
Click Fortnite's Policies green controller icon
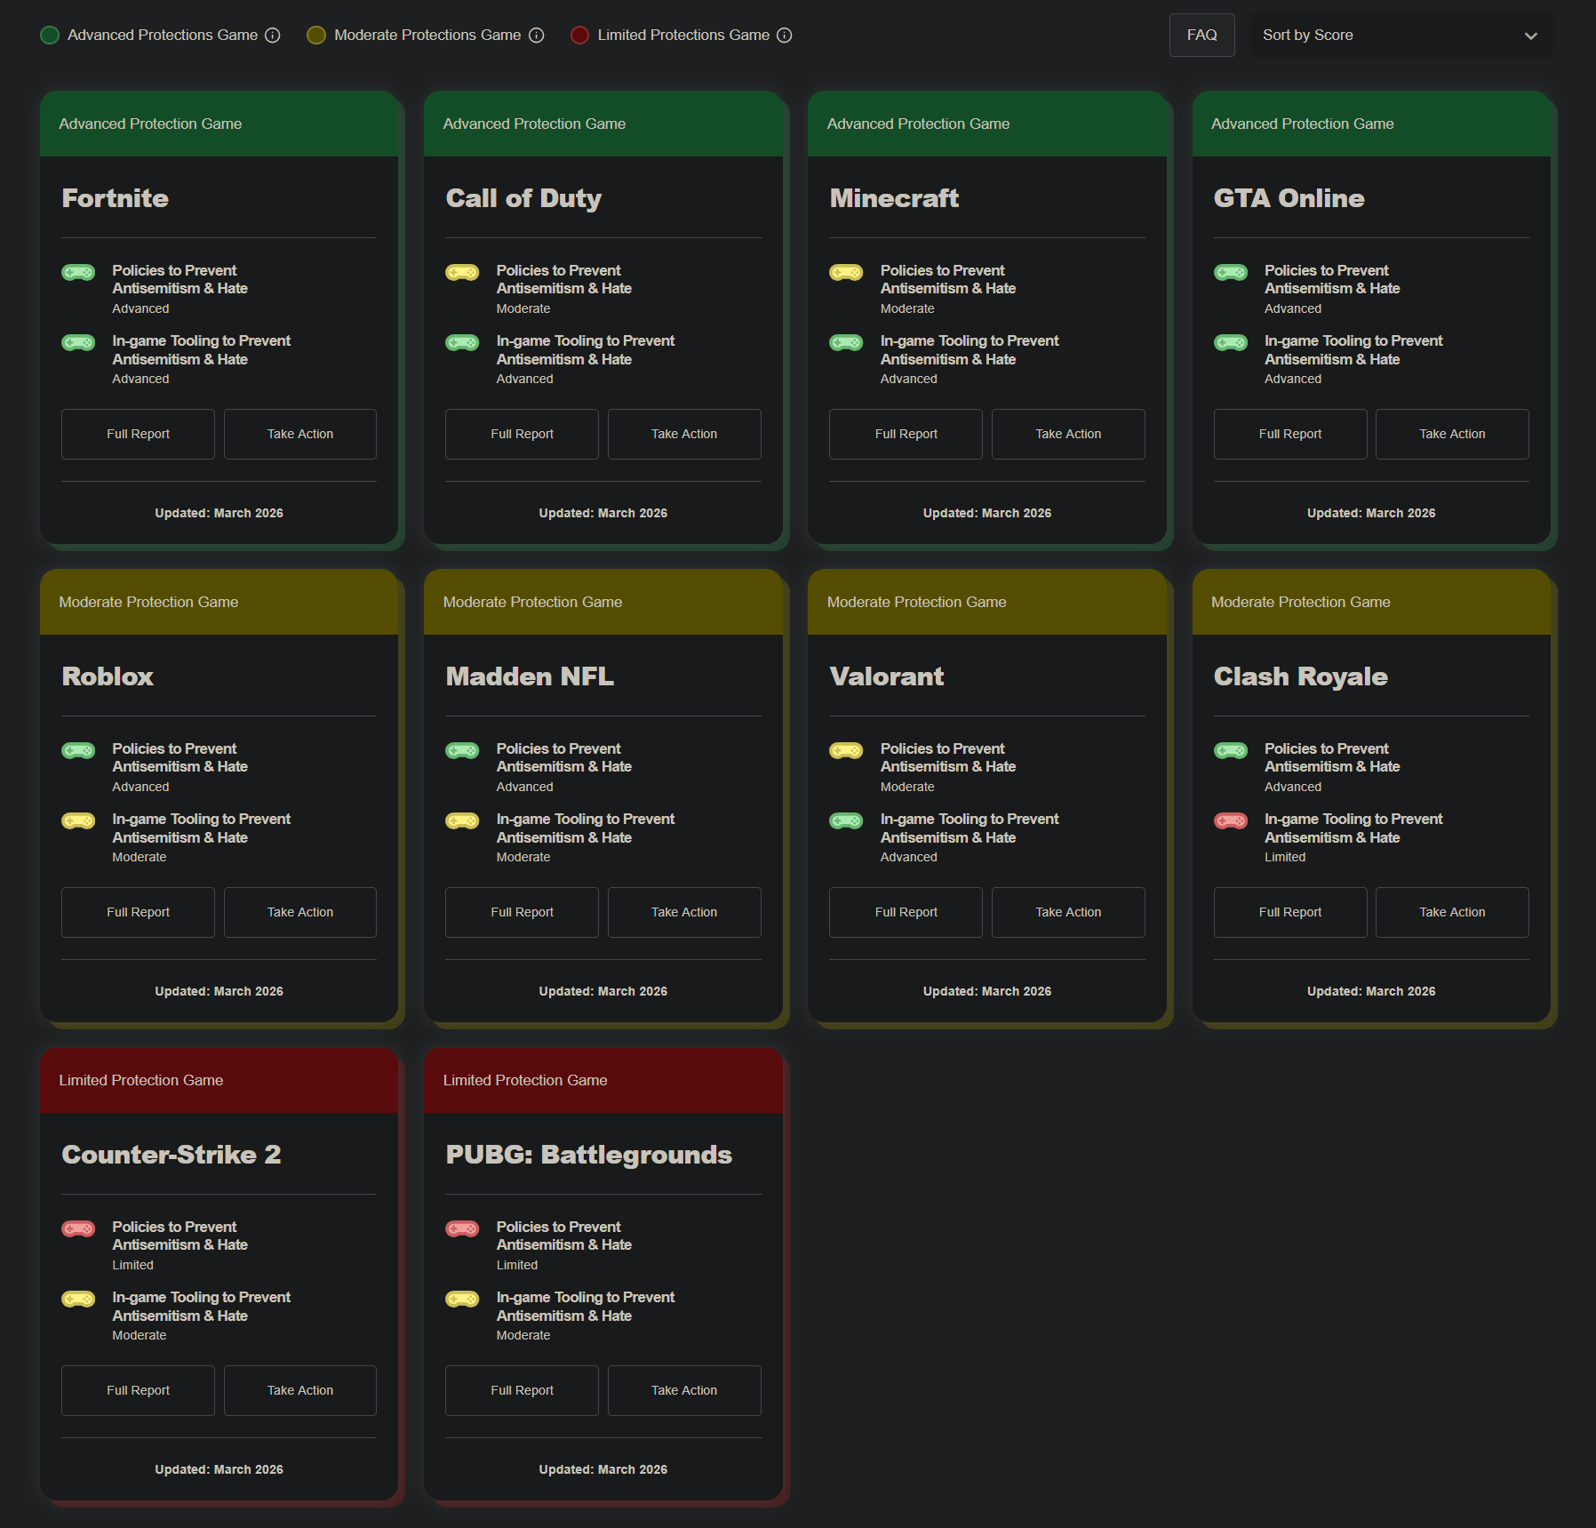[x=78, y=272]
